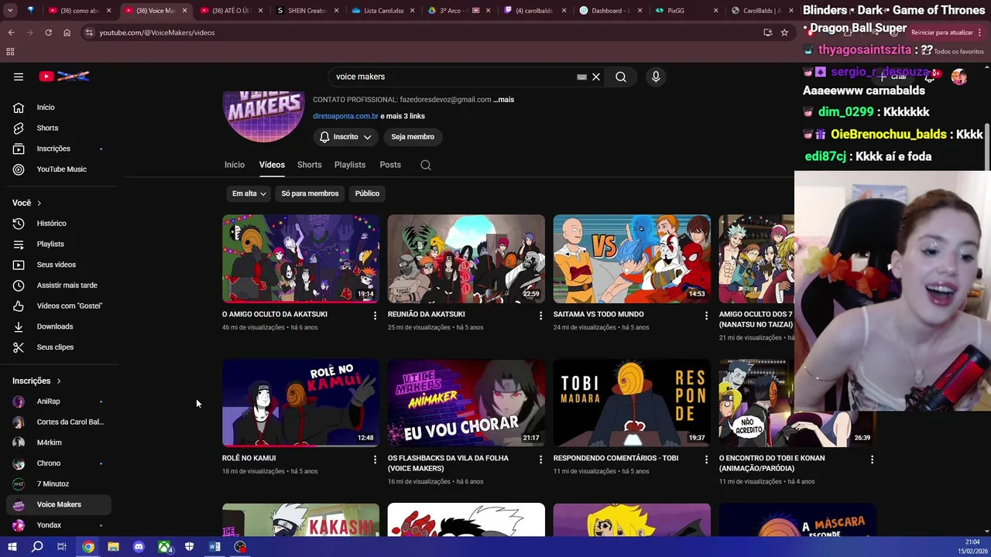Image resolution: width=991 pixels, height=557 pixels.
Task: Open File Explorer from the taskbar
Action: click(x=113, y=547)
